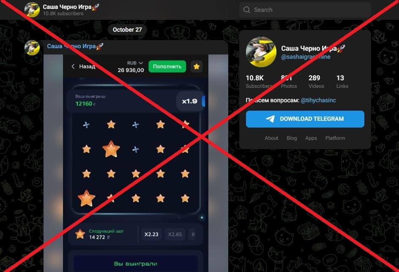The width and height of the screenshot is (399, 272).
Task: Click the blue plus in top-left cell
Action: pyautogui.click(x=86, y=125)
